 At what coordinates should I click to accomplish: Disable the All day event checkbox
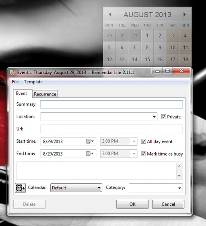pos(143,141)
